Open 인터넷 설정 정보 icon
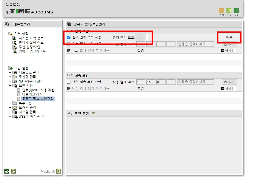Screen dimensions: 257x184 [15, 43]
